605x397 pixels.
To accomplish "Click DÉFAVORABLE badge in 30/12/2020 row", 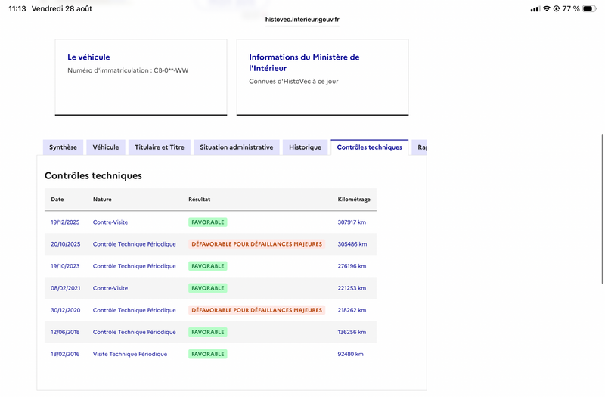I will click(256, 310).
